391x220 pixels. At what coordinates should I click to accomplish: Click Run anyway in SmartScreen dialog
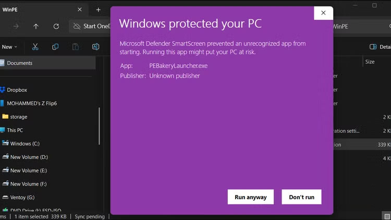(251, 197)
